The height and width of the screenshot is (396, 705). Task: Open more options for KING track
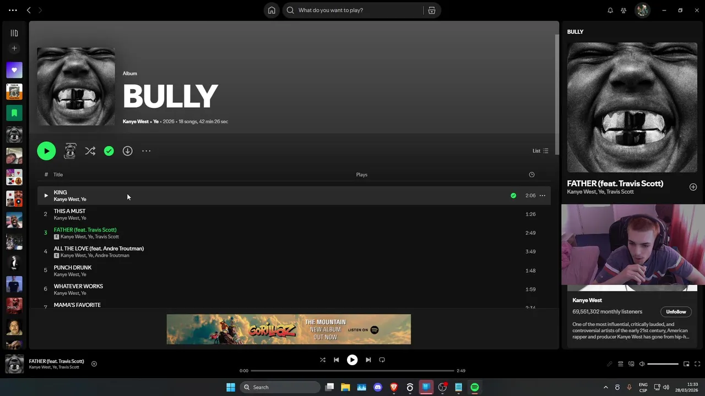point(543,195)
